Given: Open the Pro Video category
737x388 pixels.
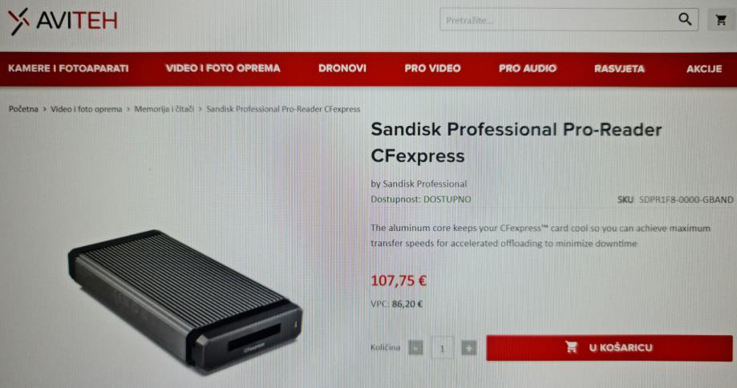Looking at the screenshot, I should click(x=432, y=69).
